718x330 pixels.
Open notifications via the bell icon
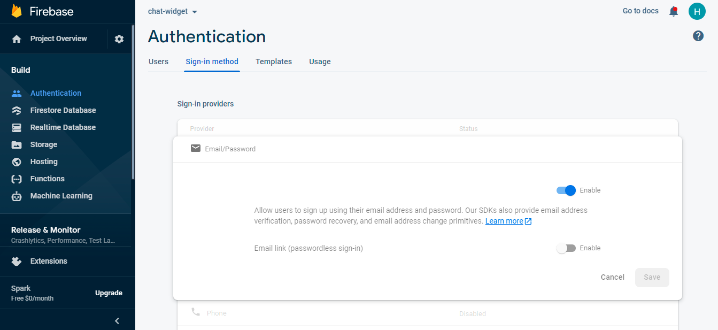(674, 11)
